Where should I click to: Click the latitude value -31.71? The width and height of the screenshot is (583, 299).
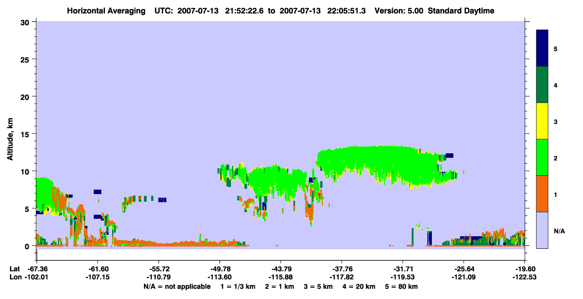click(x=403, y=269)
